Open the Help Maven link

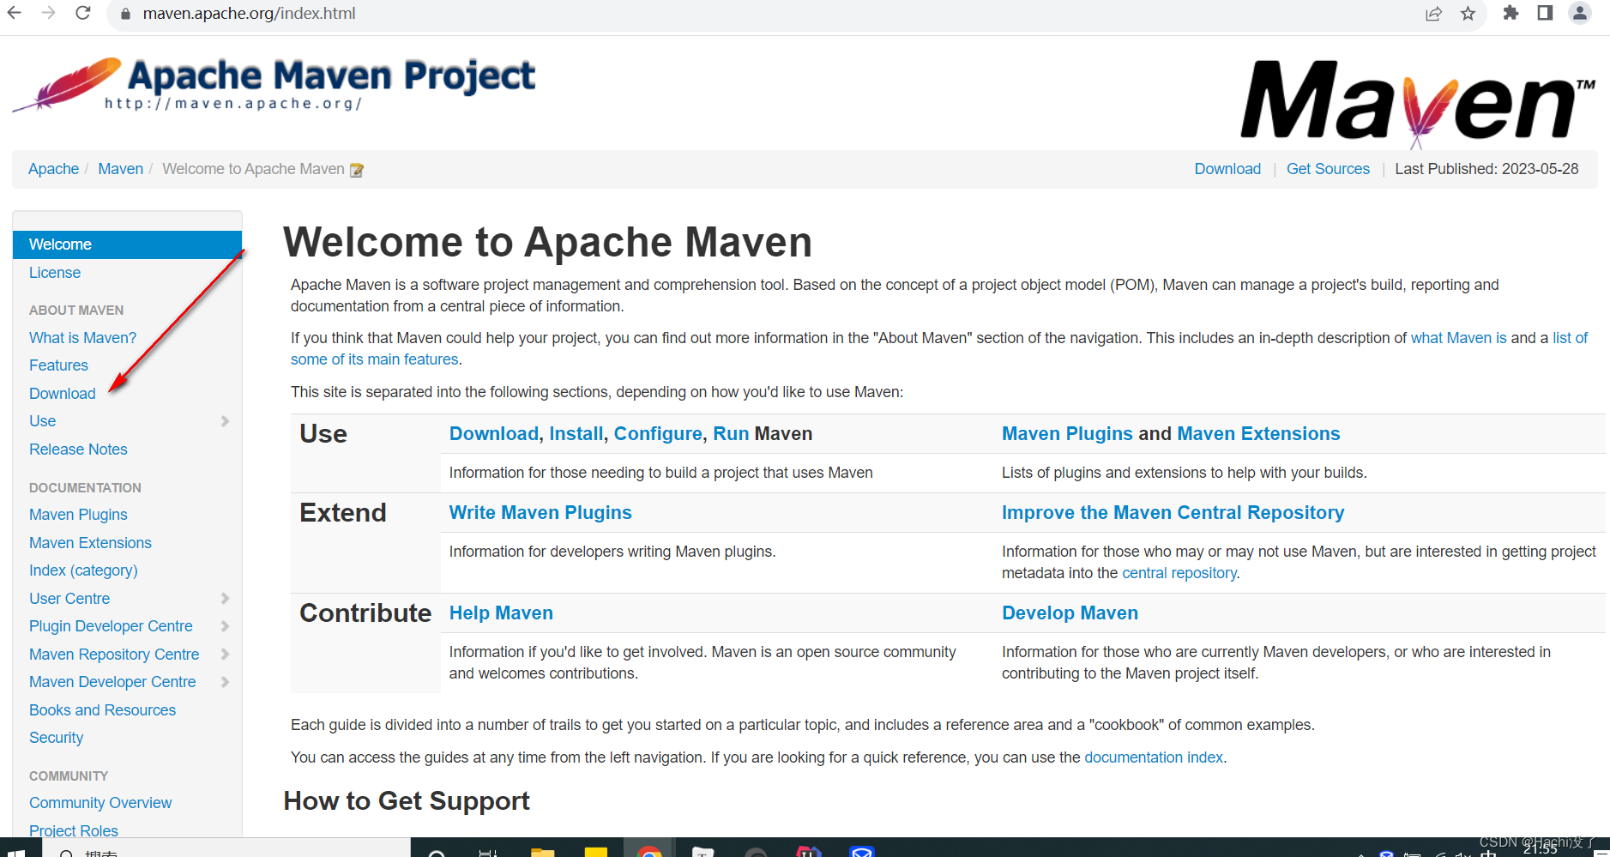pos(501,613)
